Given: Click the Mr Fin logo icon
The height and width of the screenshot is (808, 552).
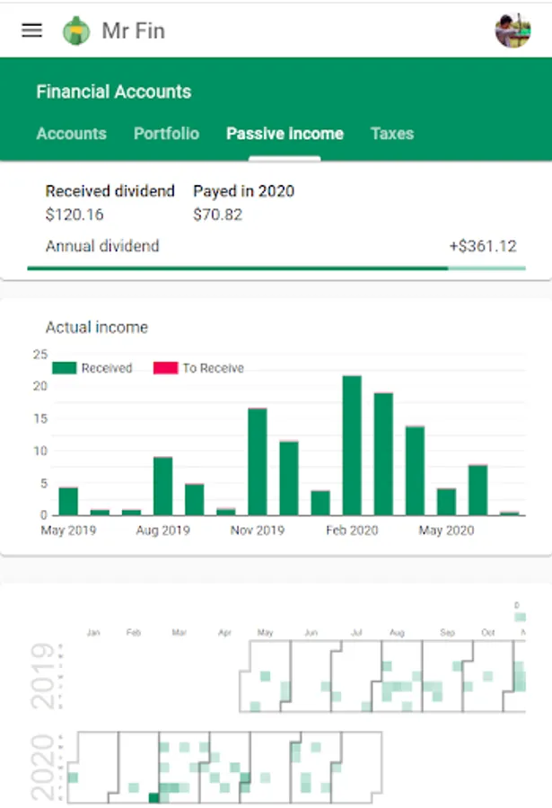Looking at the screenshot, I should [x=76, y=31].
